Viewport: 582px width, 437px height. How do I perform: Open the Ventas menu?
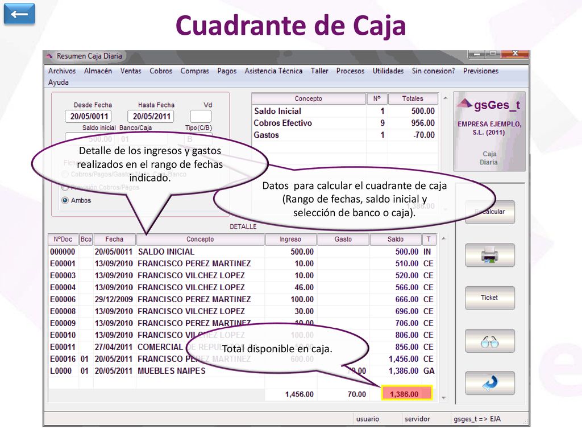click(x=131, y=71)
